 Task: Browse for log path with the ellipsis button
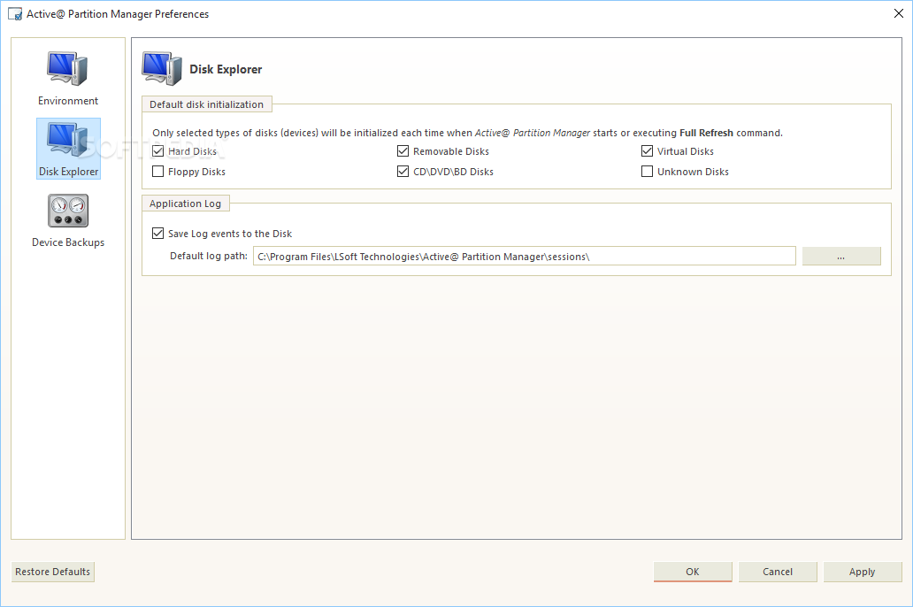pyautogui.click(x=840, y=257)
